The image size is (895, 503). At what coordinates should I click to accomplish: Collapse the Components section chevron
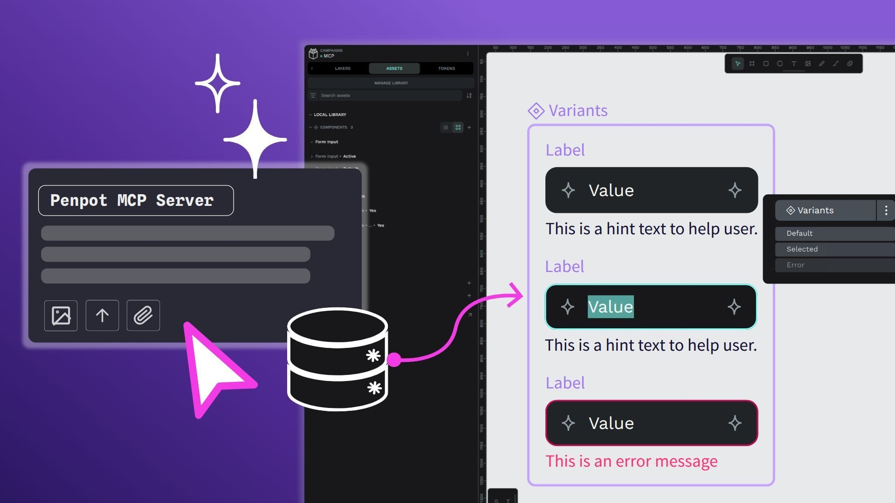coord(310,127)
